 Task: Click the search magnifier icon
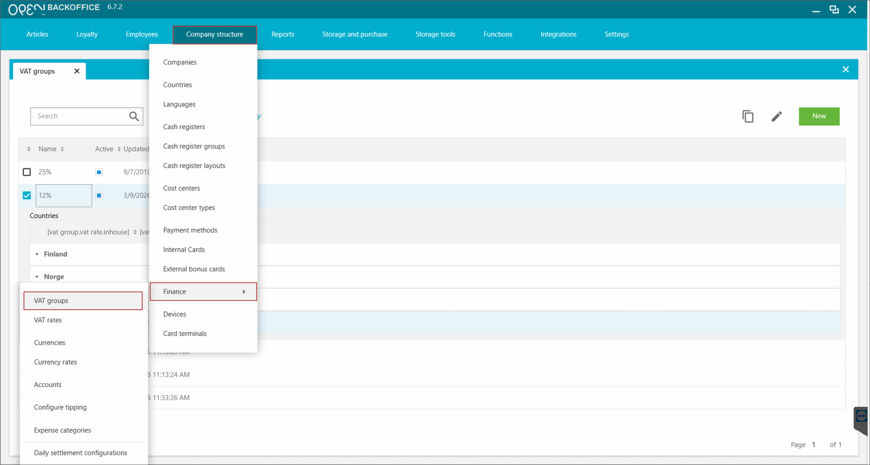(134, 116)
